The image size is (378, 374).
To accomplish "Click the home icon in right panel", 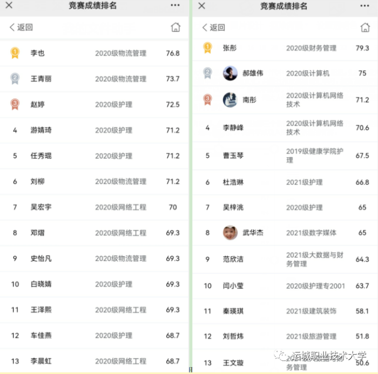I will [x=365, y=28].
